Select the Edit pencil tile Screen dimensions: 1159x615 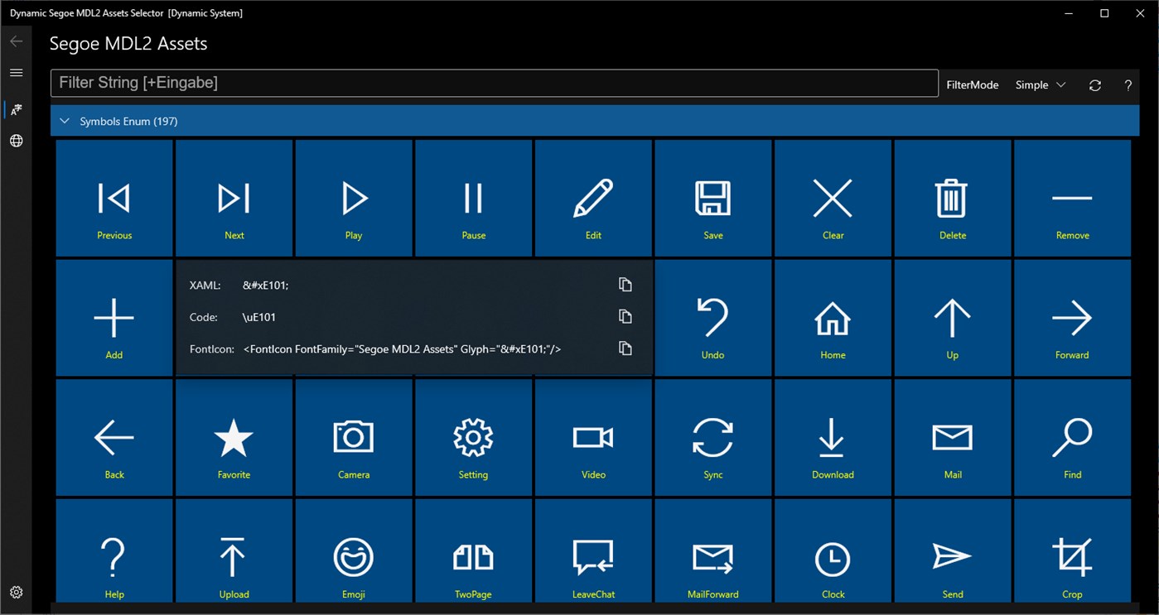[x=593, y=198]
